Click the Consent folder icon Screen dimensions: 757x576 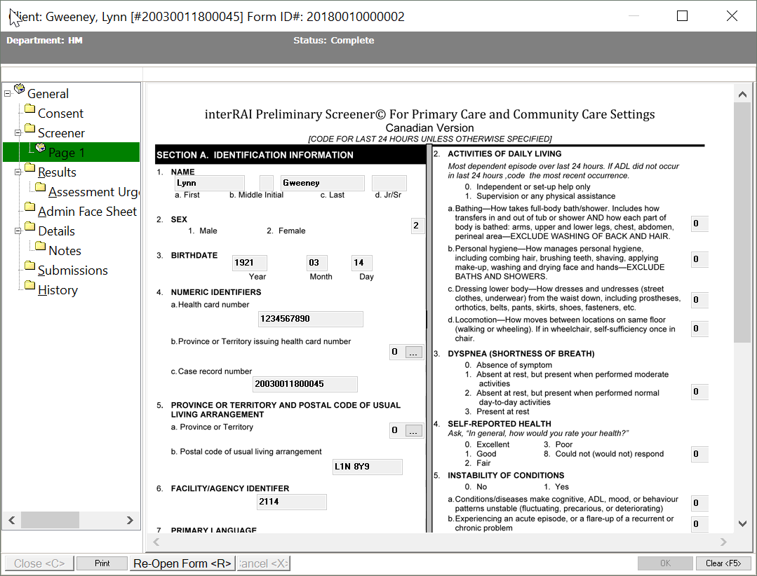coord(30,109)
